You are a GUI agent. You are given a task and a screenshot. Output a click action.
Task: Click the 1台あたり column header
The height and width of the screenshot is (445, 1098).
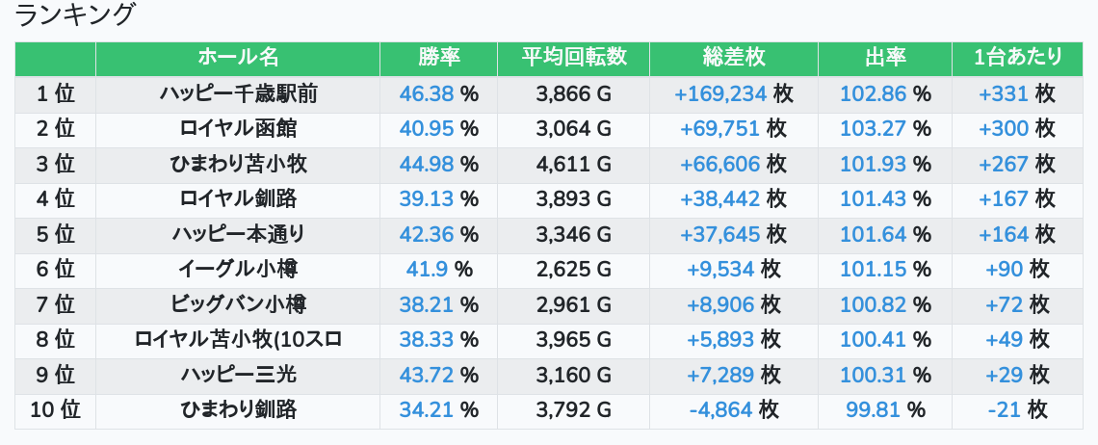tap(1017, 58)
